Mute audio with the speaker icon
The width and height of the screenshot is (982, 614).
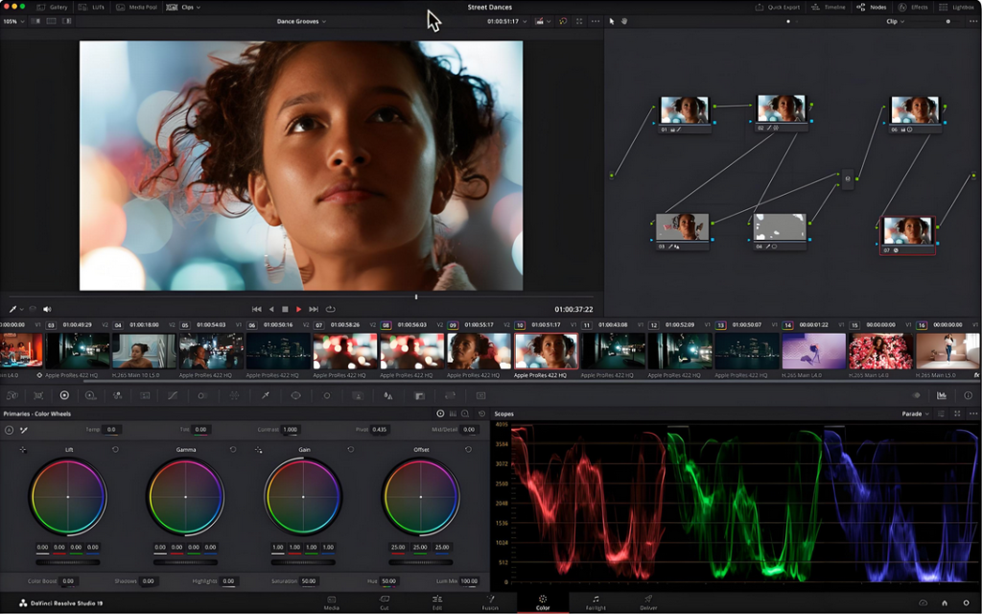47,309
